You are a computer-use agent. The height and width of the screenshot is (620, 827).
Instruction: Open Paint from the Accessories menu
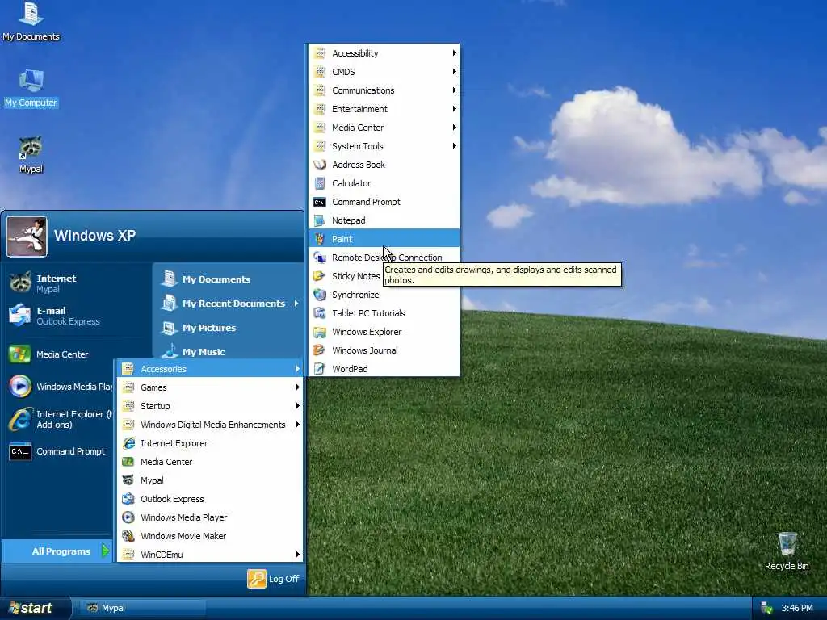[x=384, y=239]
